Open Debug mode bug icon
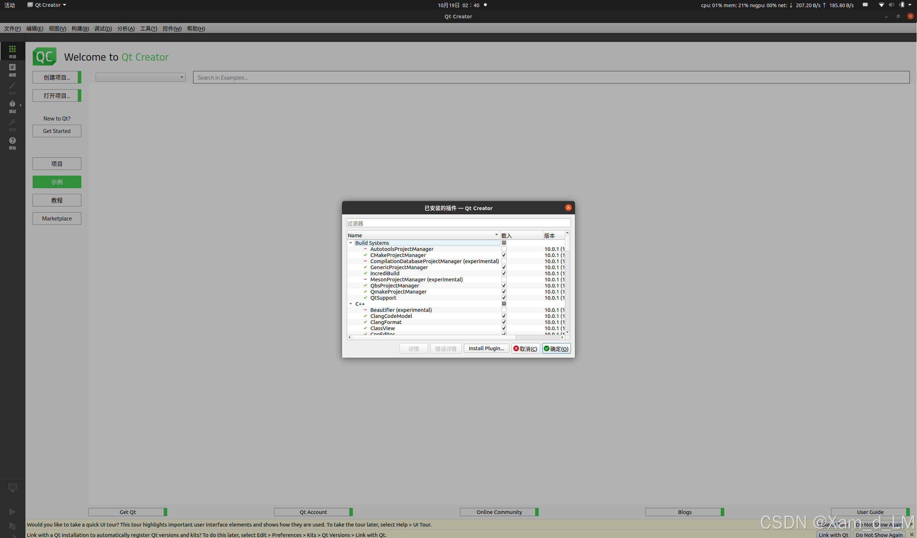Viewport: 917px width, 538px height. coord(13,104)
